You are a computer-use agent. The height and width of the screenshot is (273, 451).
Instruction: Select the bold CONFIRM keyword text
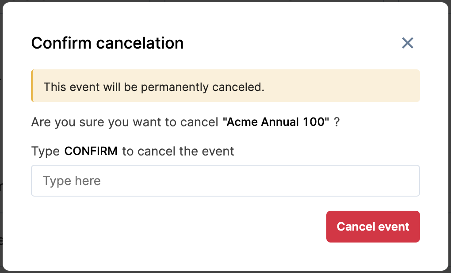click(x=91, y=151)
